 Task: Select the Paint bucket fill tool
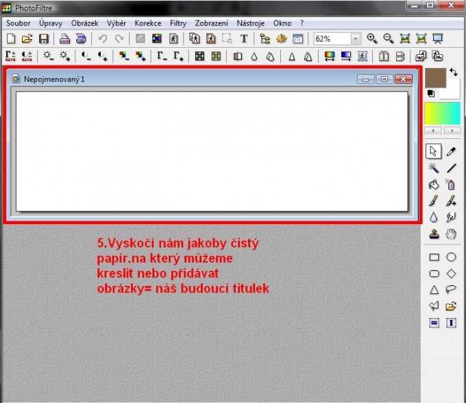[x=434, y=184]
